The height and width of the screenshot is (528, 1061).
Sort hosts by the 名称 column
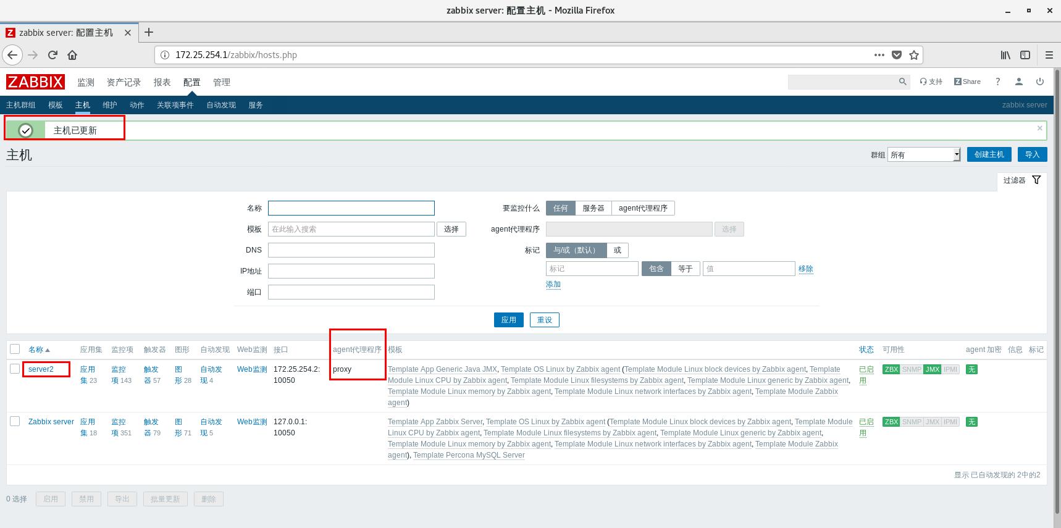coord(39,350)
